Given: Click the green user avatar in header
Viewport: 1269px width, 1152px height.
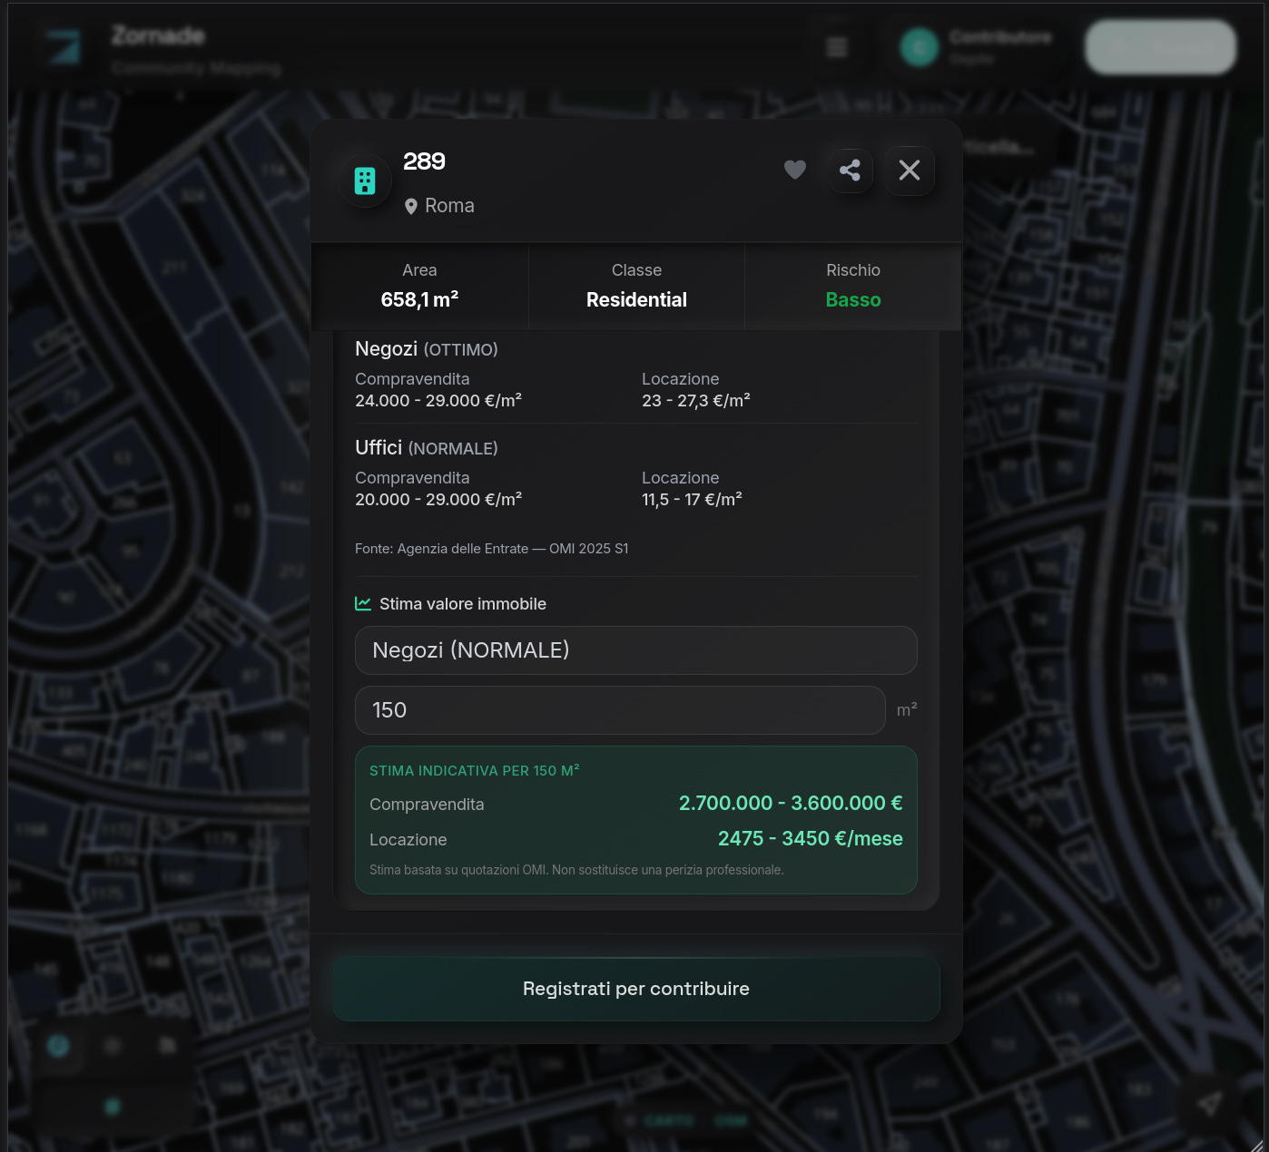Looking at the screenshot, I should (x=919, y=47).
